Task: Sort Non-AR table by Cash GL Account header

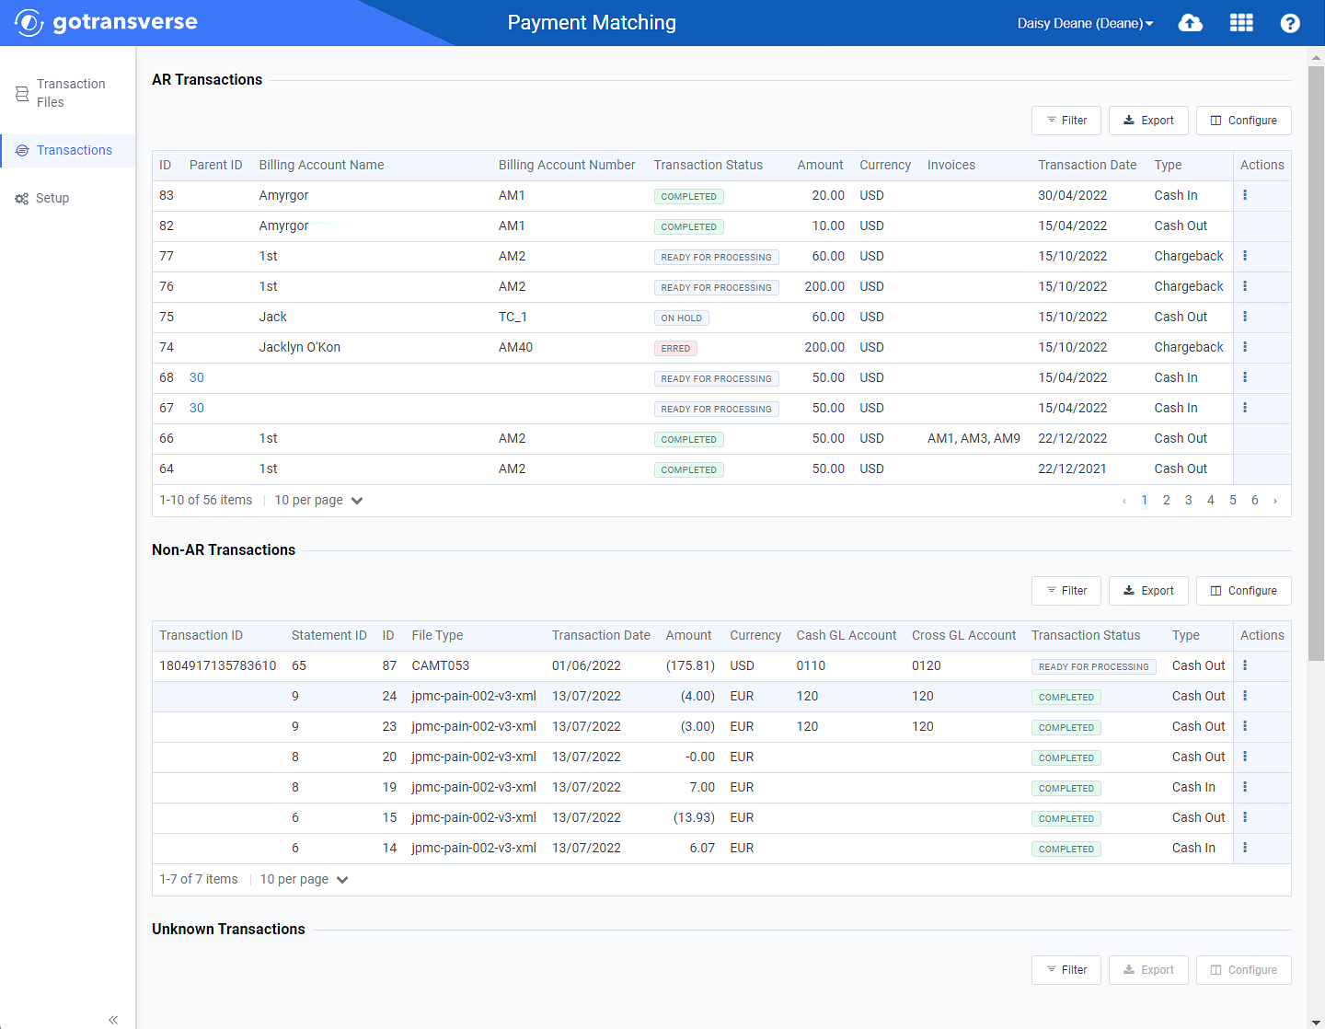Action: (x=846, y=635)
